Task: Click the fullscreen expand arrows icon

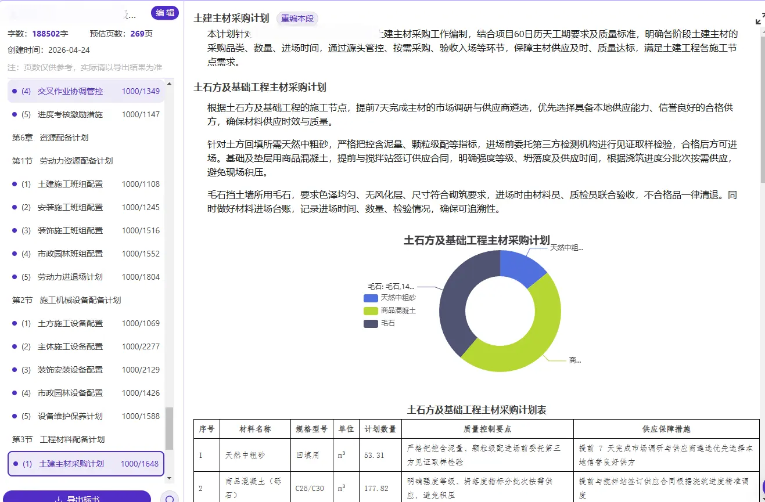Action: pyautogui.click(x=760, y=19)
